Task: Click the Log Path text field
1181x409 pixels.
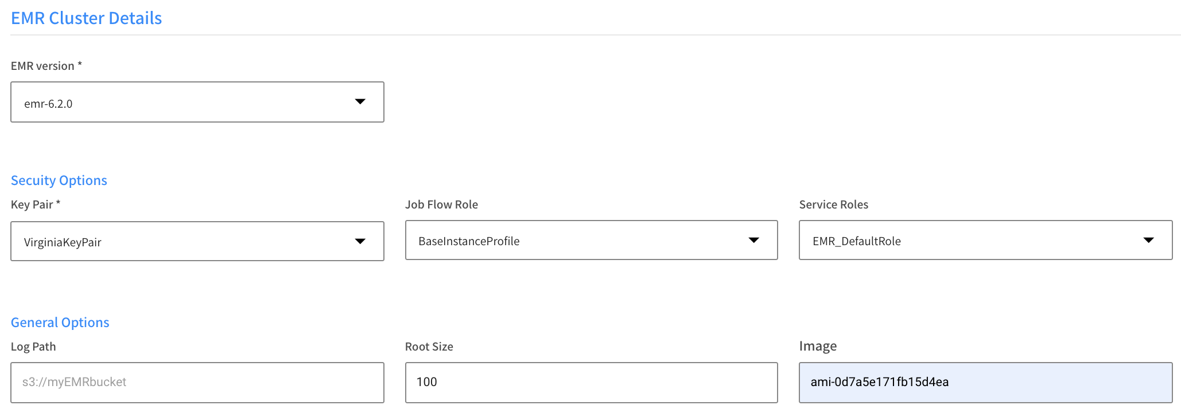Action: (197, 382)
